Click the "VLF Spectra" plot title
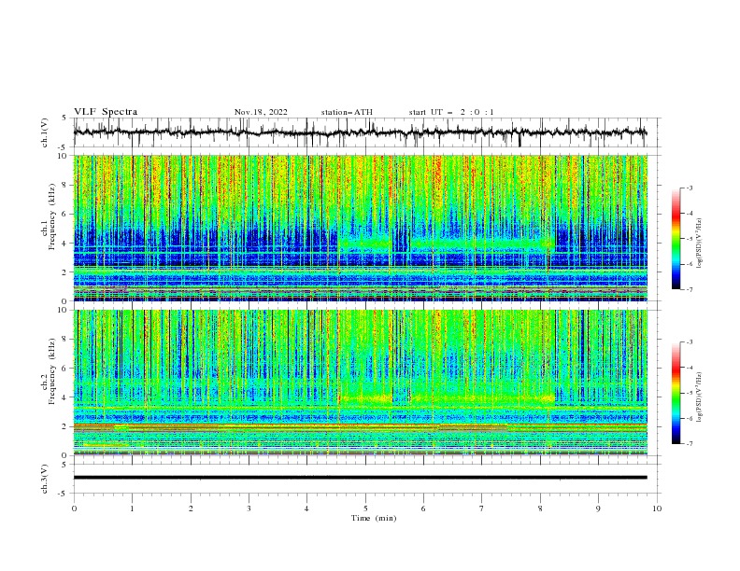Image resolution: width=740 pixels, height=571 pixels. (106, 112)
